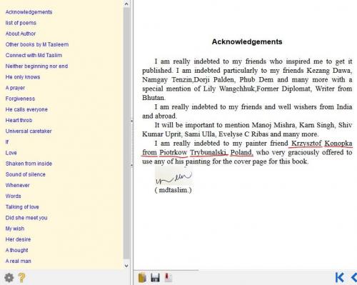
Task: Jump to 'A thought' poem
Action: coord(16,250)
